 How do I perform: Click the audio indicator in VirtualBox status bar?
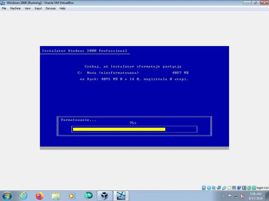214,188
